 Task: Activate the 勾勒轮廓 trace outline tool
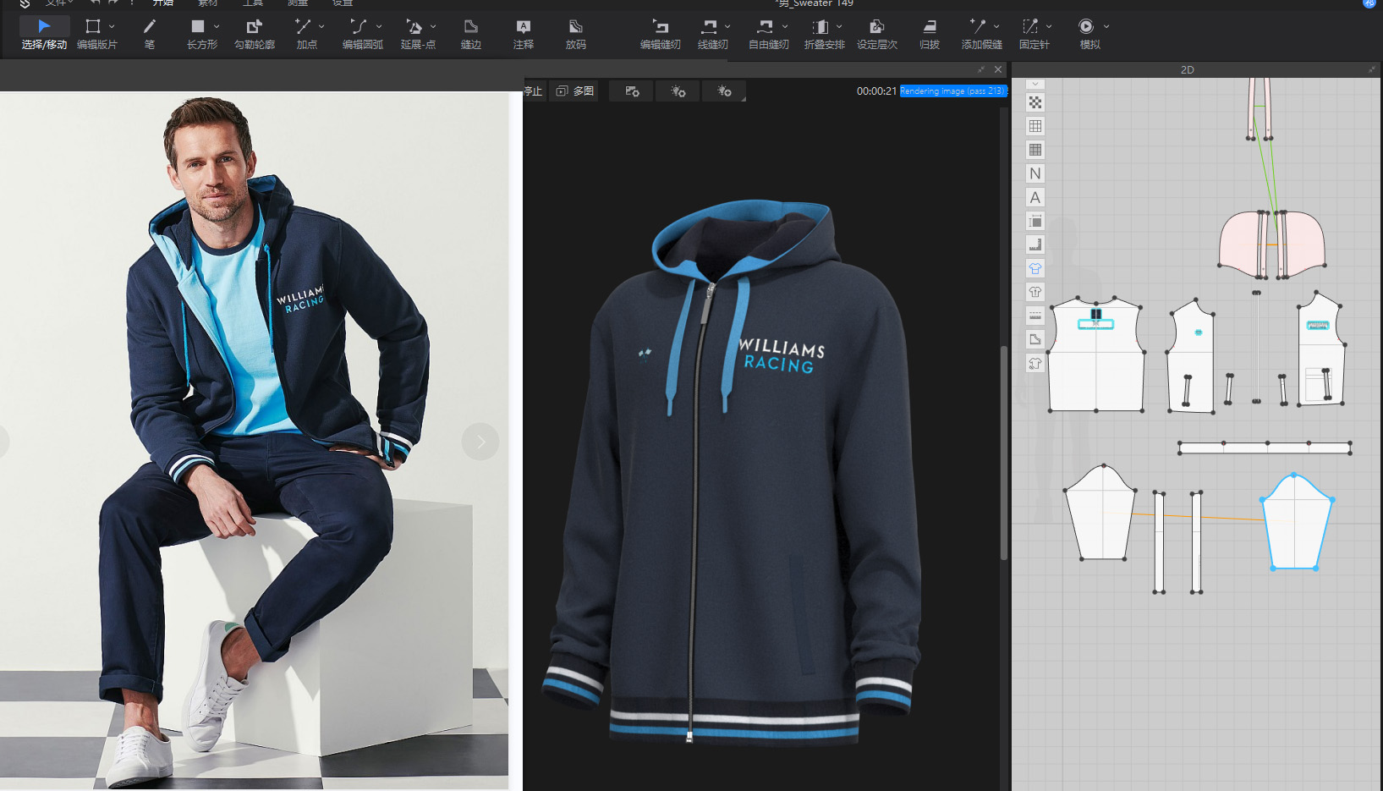[x=254, y=34]
